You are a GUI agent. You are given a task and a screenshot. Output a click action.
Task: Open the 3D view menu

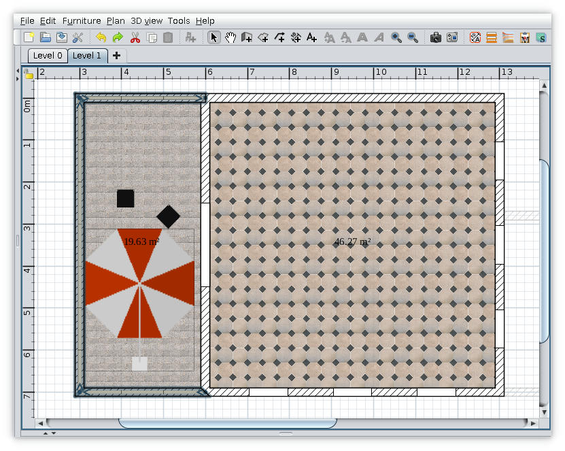pyautogui.click(x=146, y=21)
